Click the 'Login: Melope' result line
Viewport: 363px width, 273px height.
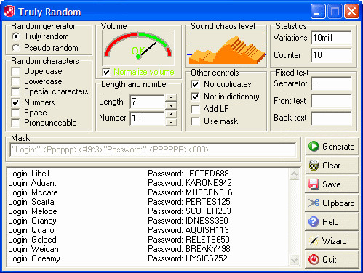point(33,211)
